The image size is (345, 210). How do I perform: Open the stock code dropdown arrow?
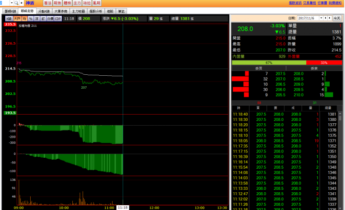[11, 3]
